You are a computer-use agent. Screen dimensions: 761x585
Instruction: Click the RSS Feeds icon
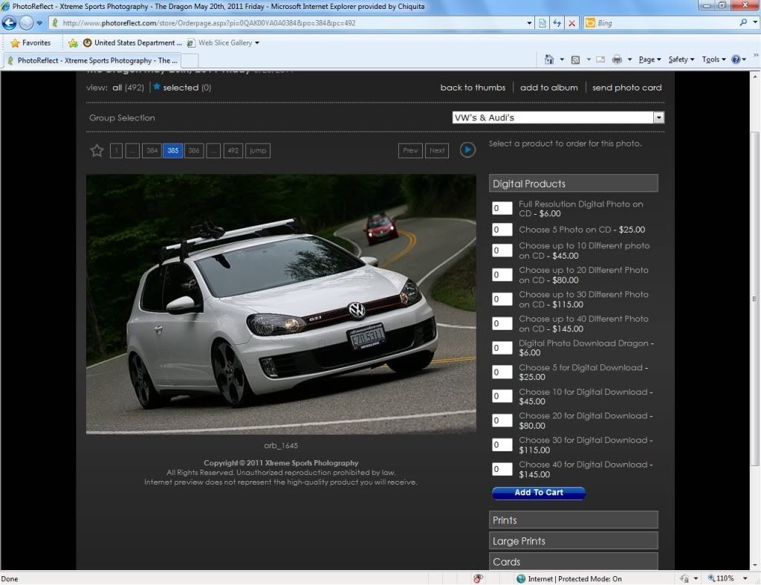tap(575, 59)
